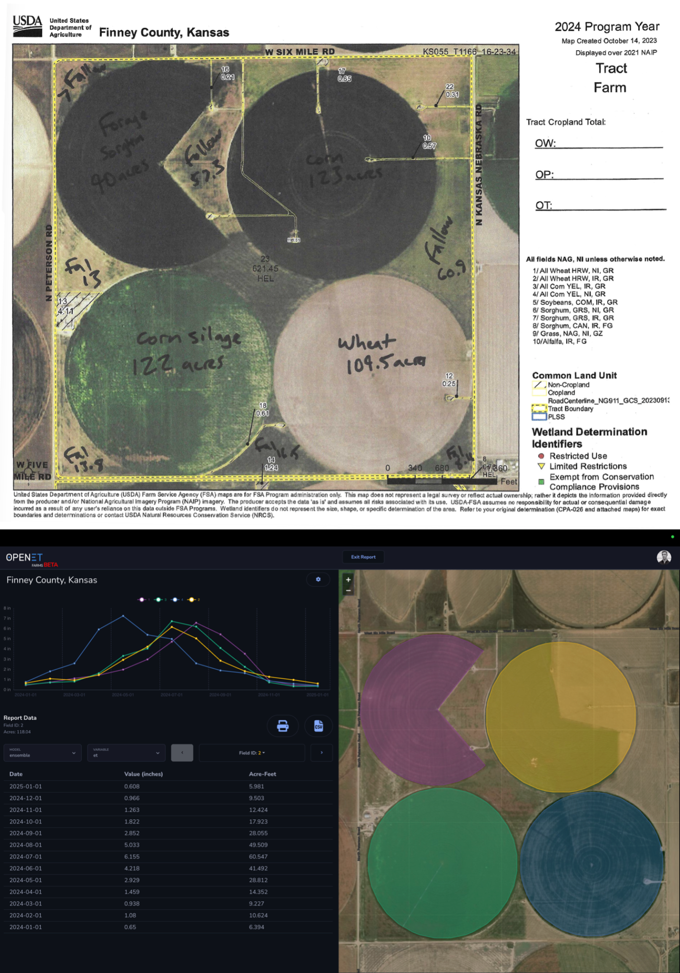Open the Variable et dropdown
The width and height of the screenshot is (680, 973).
(x=126, y=753)
